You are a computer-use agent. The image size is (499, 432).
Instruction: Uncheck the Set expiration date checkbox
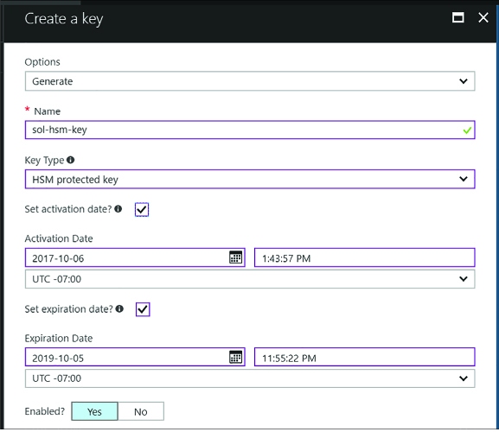143,309
